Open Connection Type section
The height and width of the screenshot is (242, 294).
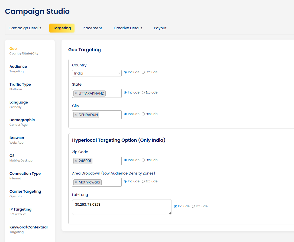25,176
